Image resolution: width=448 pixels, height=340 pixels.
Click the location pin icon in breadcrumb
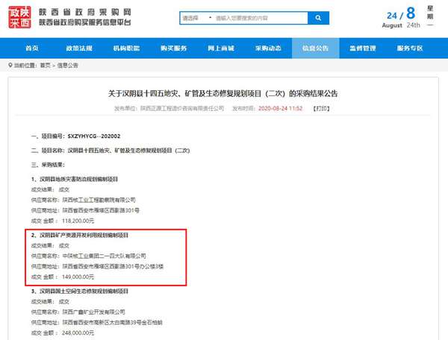tap(9, 66)
